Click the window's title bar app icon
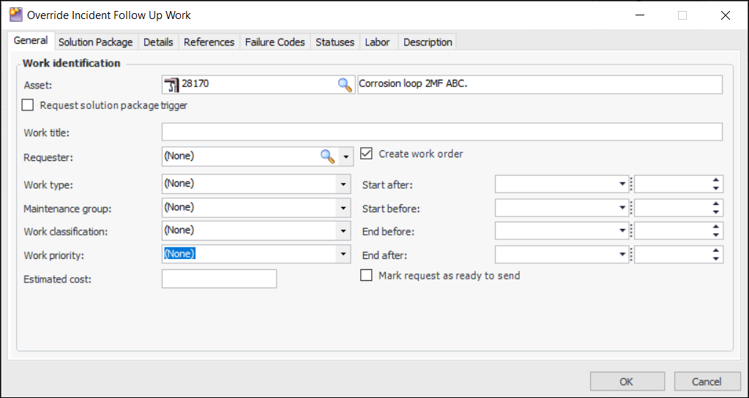Screen dimensions: 749x398 15,15
